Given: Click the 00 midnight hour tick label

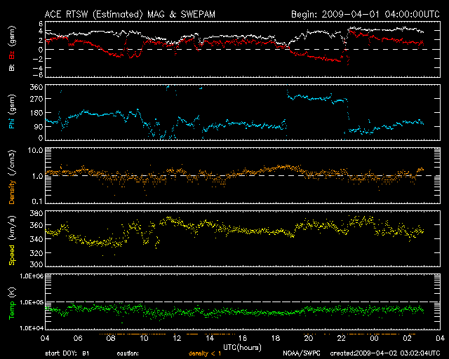Looking at the screenshot, I should 374,338.
